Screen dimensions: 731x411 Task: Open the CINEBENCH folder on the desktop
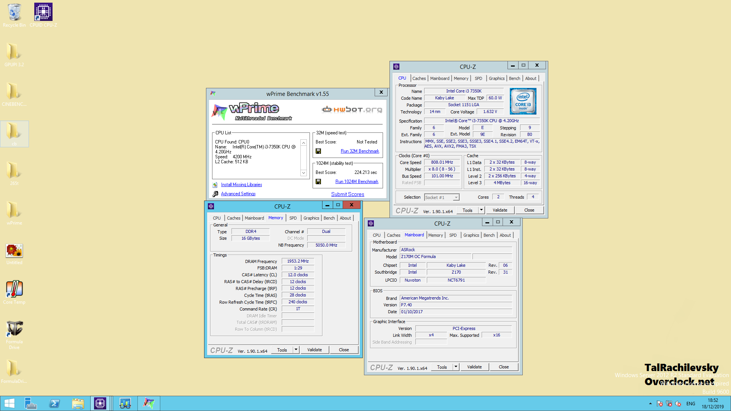click(x=14, y=94)
